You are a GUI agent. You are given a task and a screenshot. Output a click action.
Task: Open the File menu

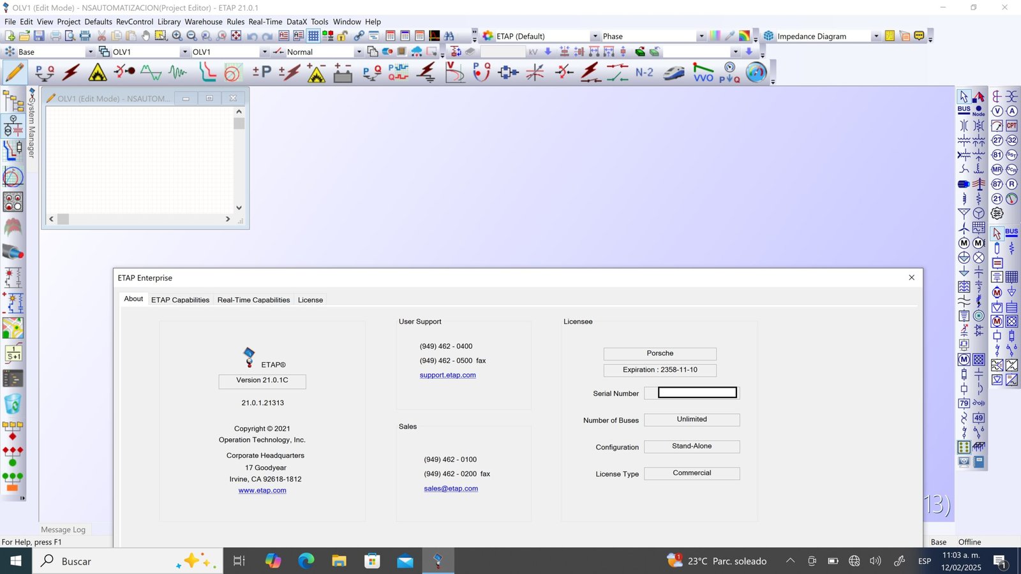click(10, 22)
